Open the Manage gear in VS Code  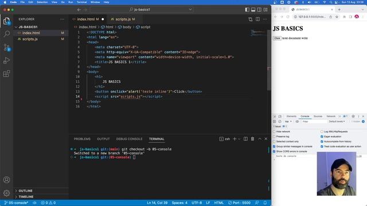(x=6, y=193)
